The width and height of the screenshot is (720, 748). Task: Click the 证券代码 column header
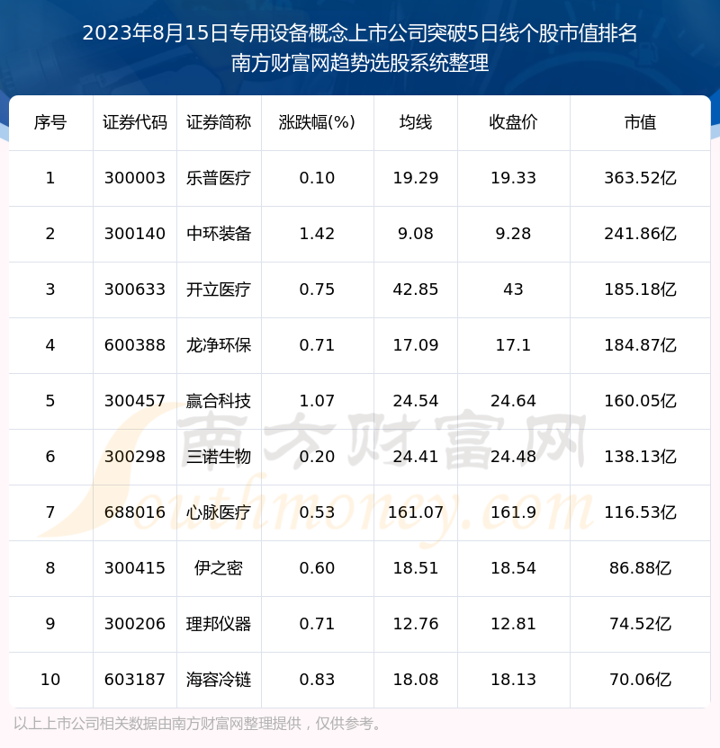tap(135, 122)
